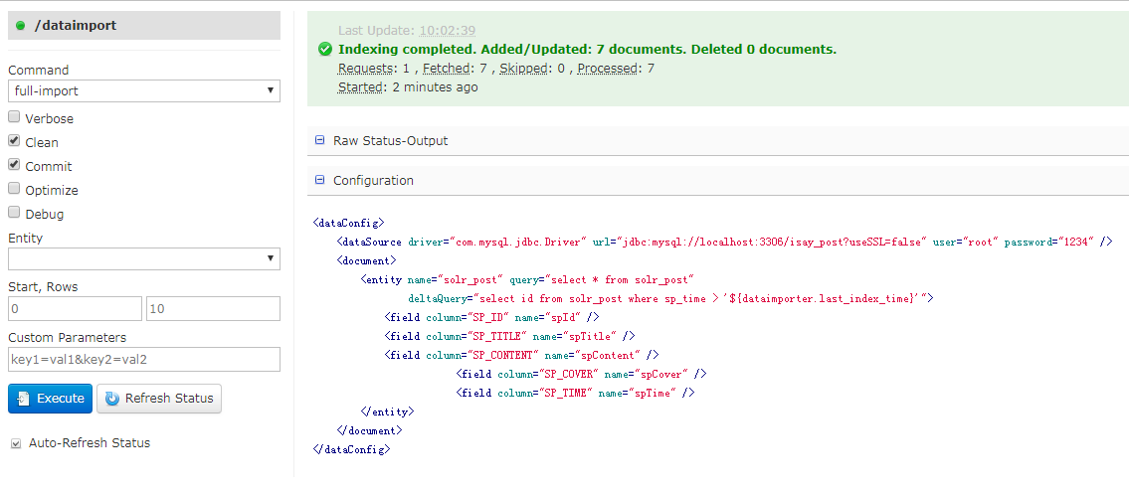The image size is (1129, 494).
Task: Open the Entity dropdown
Action: (x=144, y=258)
